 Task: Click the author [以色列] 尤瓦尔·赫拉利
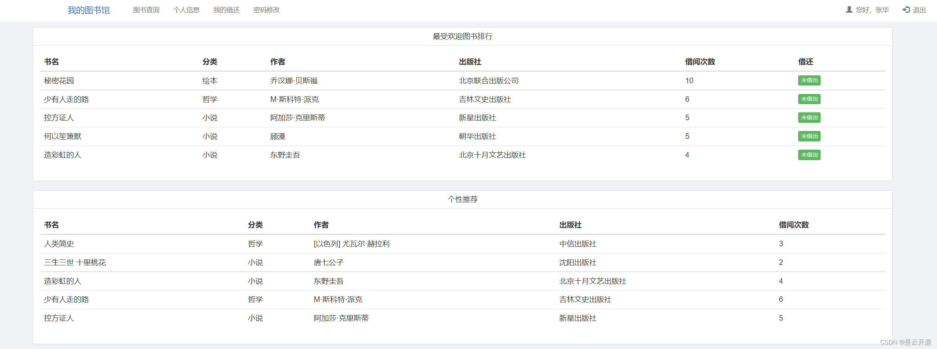pos(351,244)
